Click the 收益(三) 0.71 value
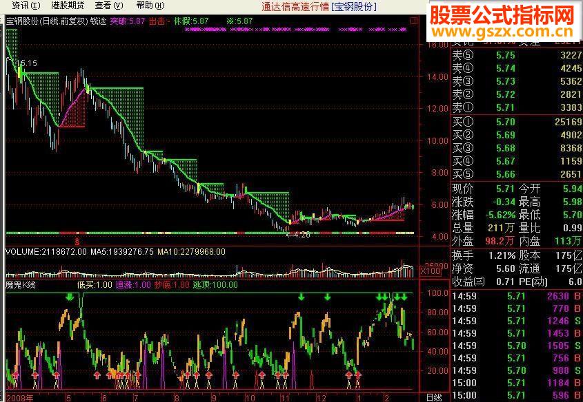The height and width of the screenshot is (402, 583). tap(506, 282)
